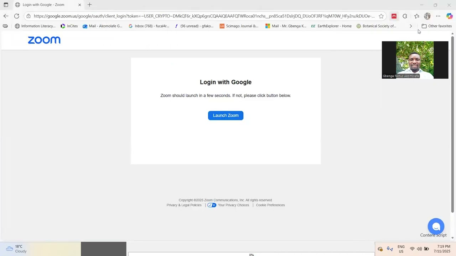Open the weather widget showing 18°C Cloudy
456x256 pixels.
coord(16,249)
